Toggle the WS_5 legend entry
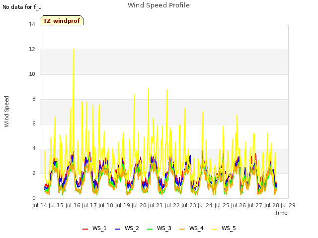Viewport: 318px width, 238px height. tap(224, 228)
